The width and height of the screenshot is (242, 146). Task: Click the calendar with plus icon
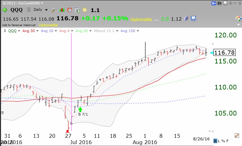pyautogui.click(x=77, y=10)
